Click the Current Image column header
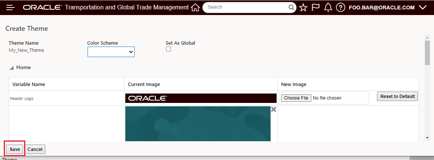The image size is (434, 160). click(x=144, y=84)
